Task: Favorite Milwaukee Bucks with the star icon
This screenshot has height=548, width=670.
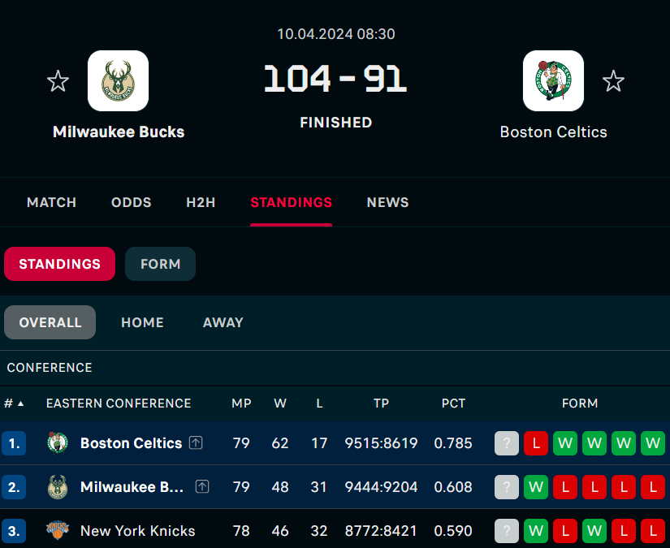Action: coord(58,81)
